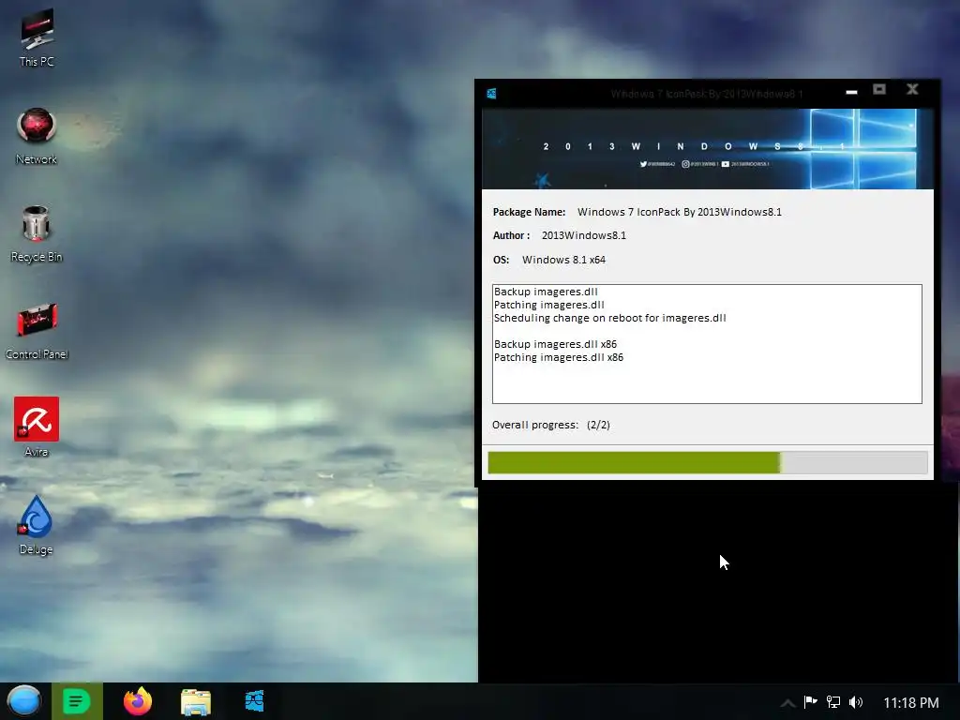This screenshot has width=960, height=720.
Task: Open the volume speaker tray icon
Action: pos(856,701)
